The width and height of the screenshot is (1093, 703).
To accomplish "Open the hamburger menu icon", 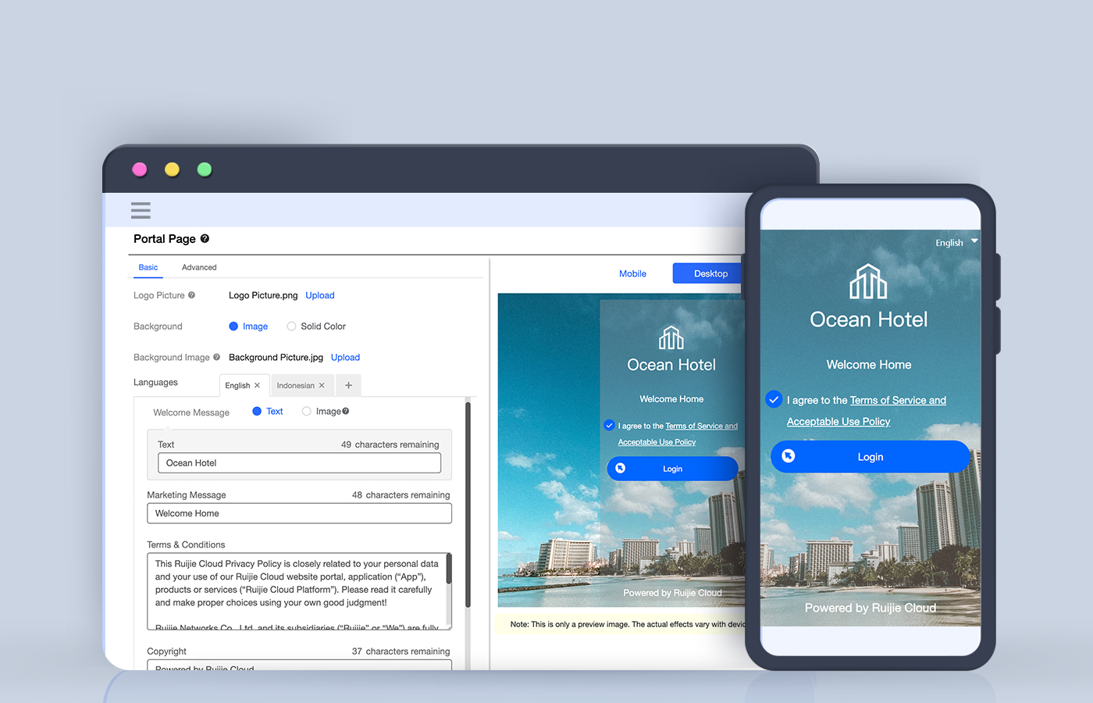I will tap(141, 210).
